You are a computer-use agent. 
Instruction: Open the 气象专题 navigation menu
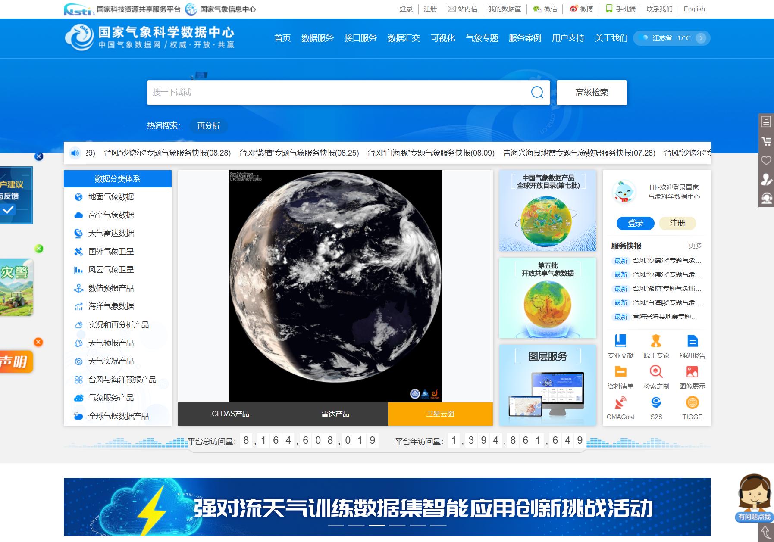482,38
